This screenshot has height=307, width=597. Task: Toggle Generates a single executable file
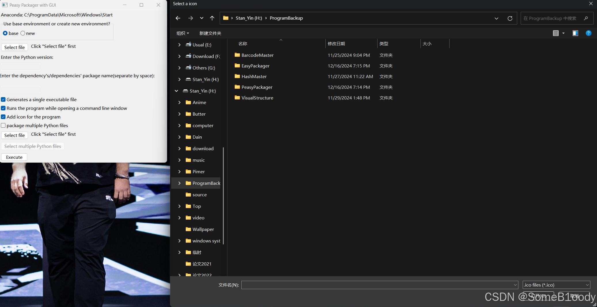3,99
